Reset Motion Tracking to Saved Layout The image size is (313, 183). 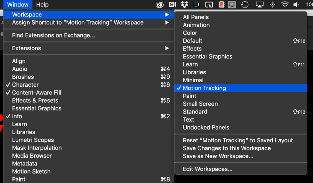click(238, 140)
